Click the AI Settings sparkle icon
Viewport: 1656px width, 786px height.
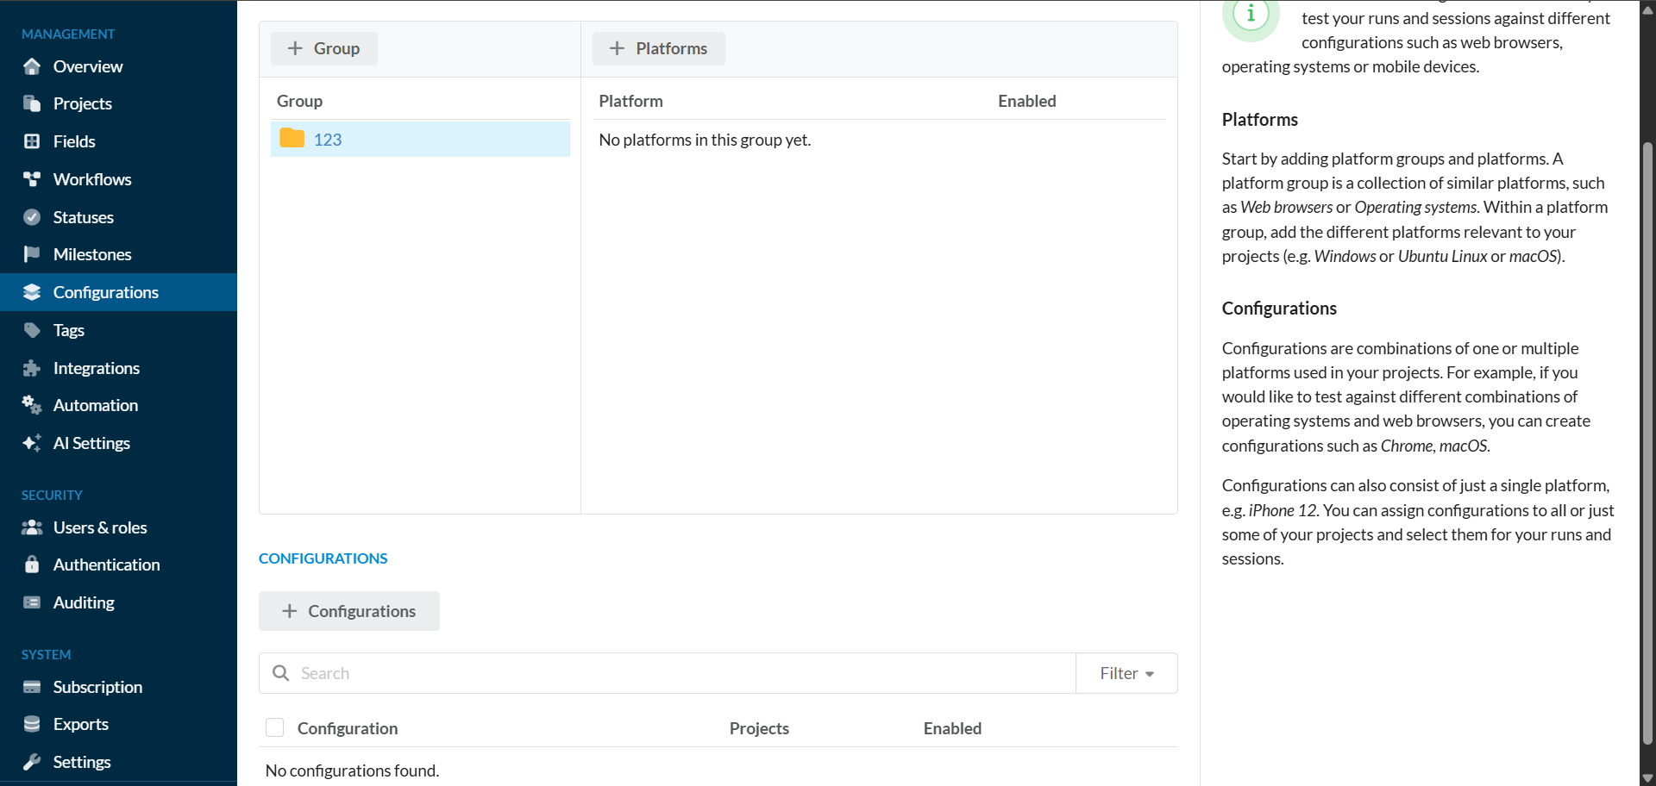click(x=32, y=443)
